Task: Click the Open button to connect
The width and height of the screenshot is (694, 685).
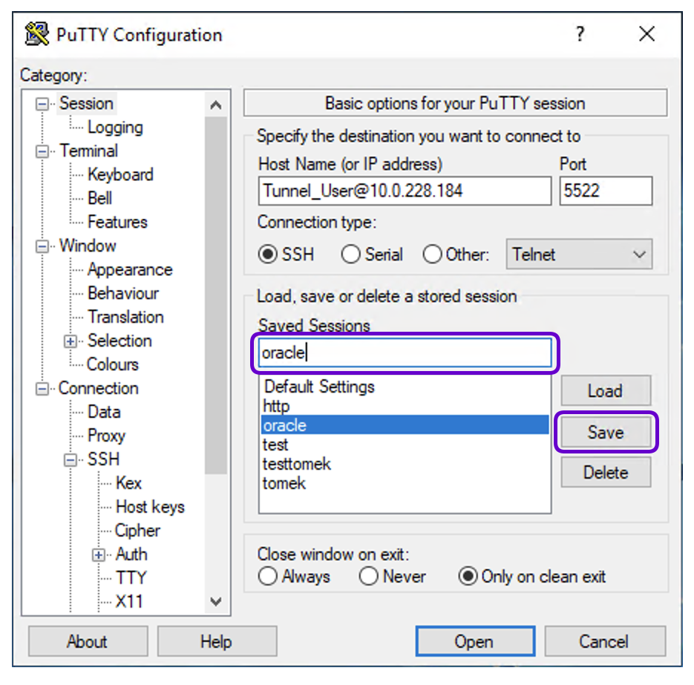Action: pyautogui.click(x=474, y=642)
